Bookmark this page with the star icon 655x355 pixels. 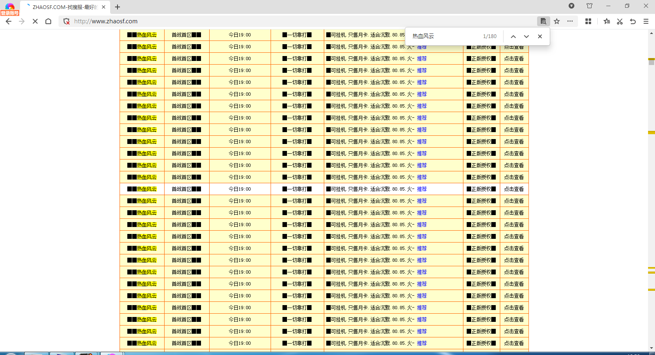tap(557, 21)
